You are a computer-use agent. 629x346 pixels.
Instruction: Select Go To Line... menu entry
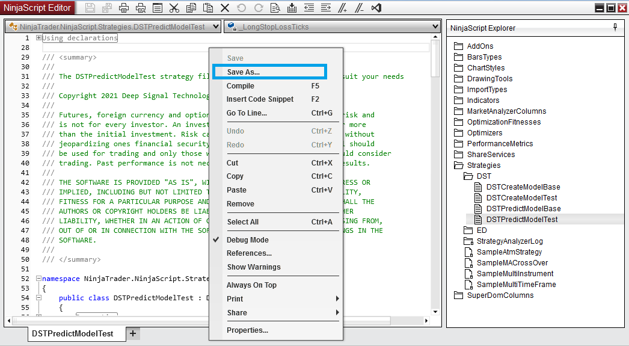point(247,113)
